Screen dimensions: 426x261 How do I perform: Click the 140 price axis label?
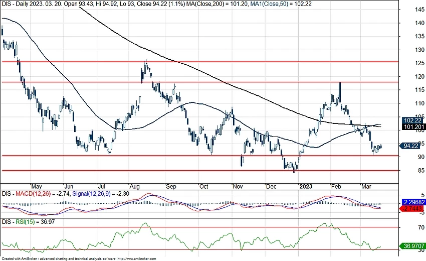tap(419, 23)
